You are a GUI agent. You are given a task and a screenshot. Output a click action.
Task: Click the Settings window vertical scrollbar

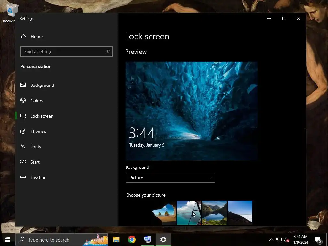point(305,89)
